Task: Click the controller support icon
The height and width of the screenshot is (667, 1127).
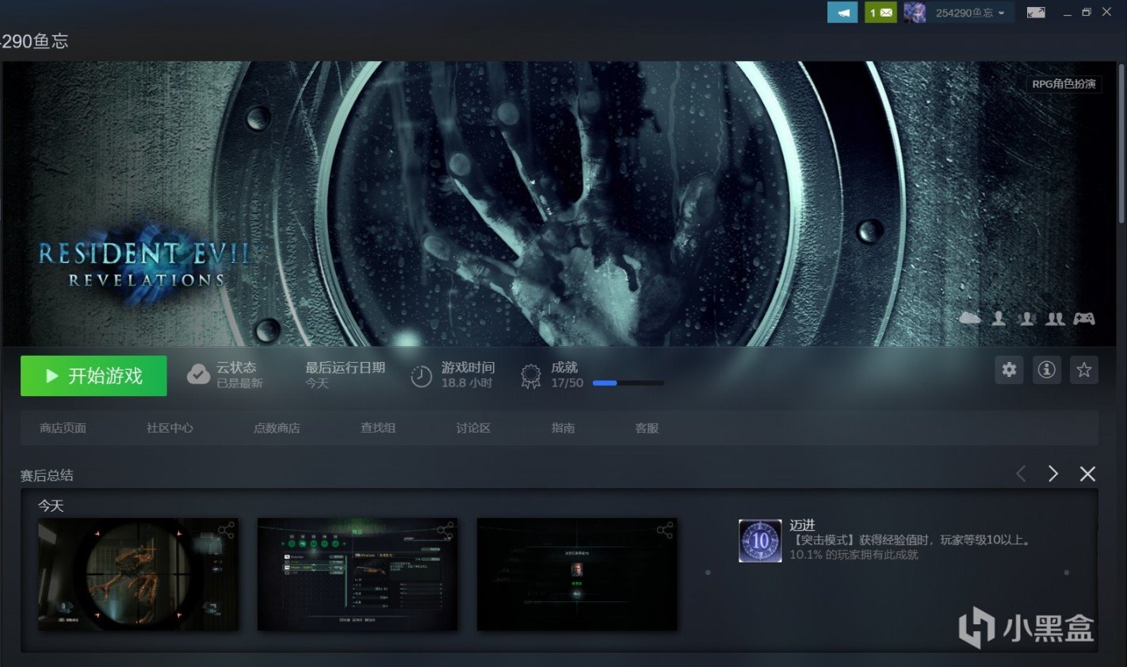Action: [1084, 318]
